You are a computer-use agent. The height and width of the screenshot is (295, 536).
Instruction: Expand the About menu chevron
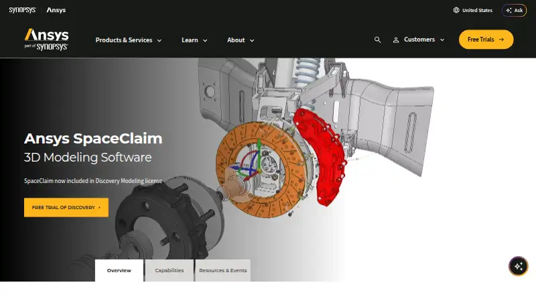click(252, 40)
